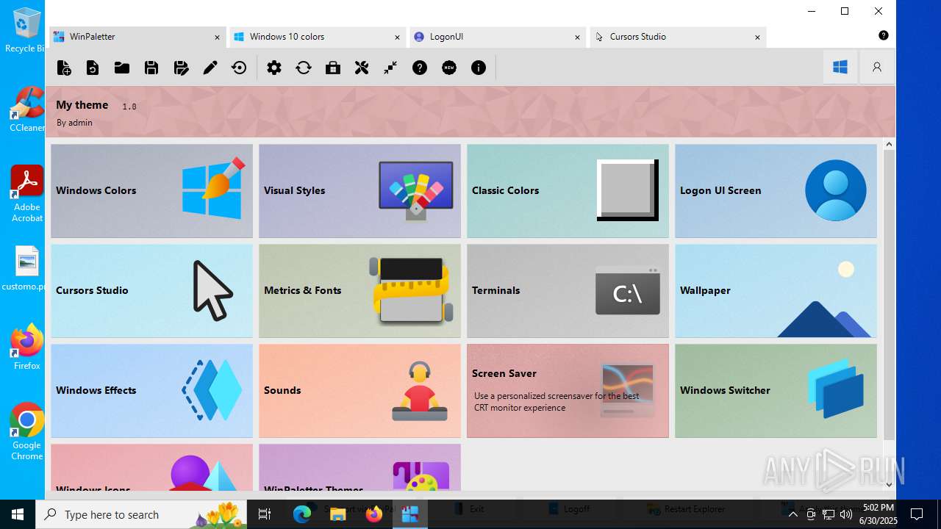Open the volume tray icon
This screenshot has height=529, width=941.
pyautogui.click(x=846, y=514)
